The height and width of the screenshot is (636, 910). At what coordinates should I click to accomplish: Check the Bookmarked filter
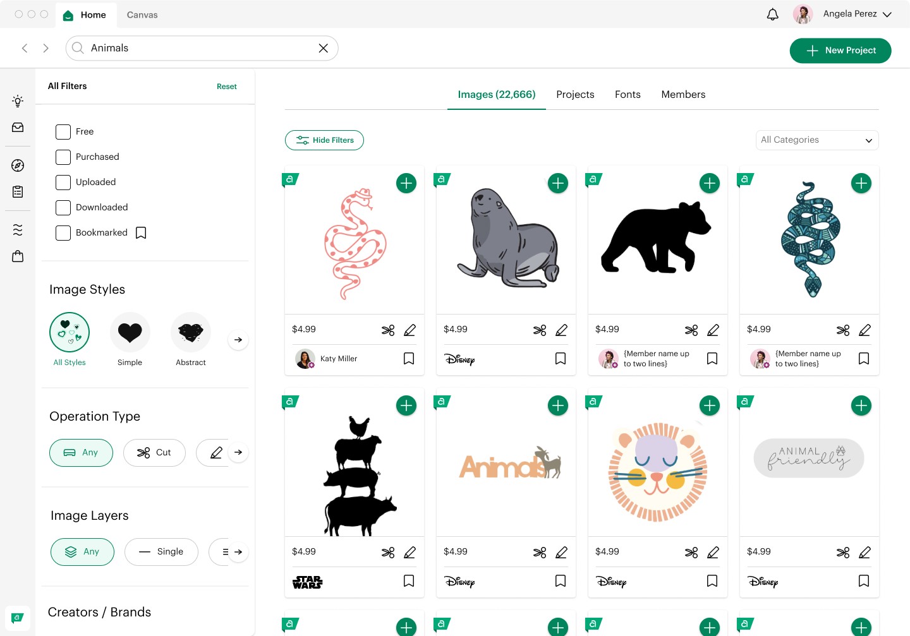63,233
